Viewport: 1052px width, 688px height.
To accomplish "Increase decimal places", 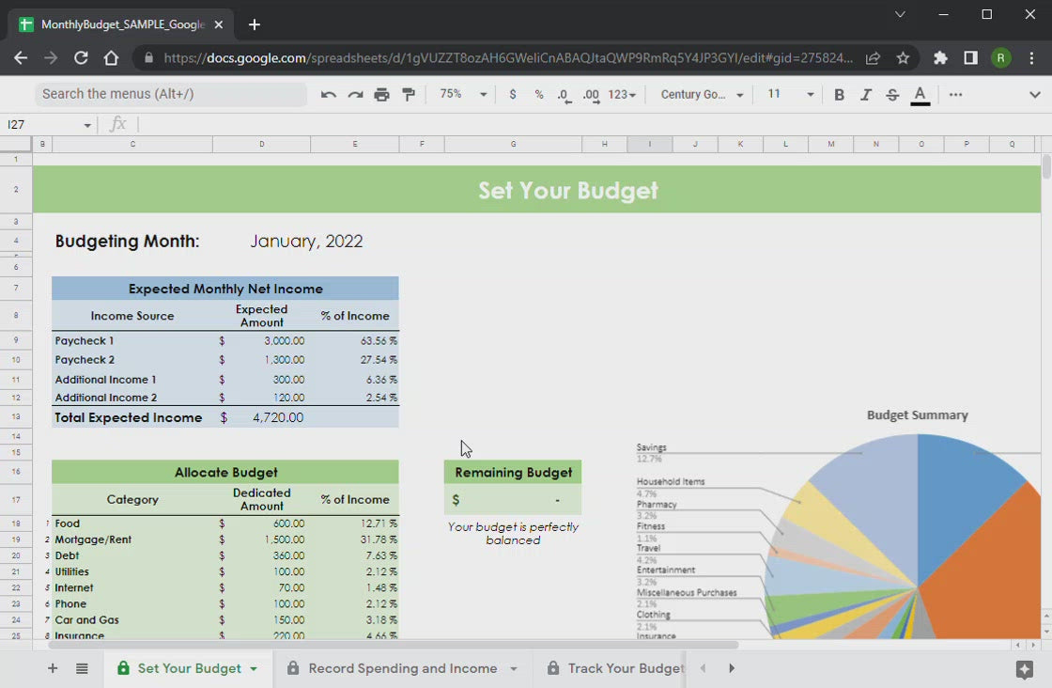I will 591,95.
